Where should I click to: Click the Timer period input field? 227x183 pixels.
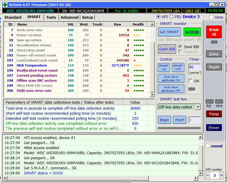click(x=195, y=67)
